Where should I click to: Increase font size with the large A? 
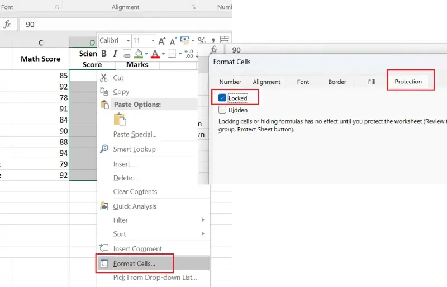[x=161, y=41]
